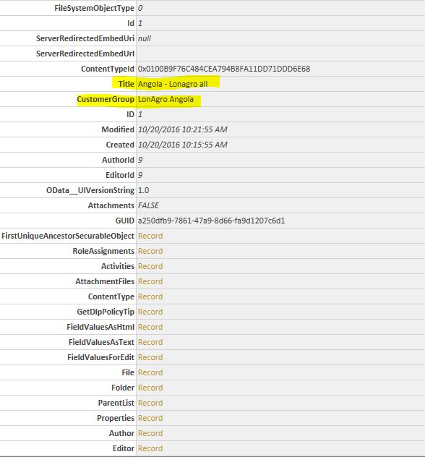Viewport: 425px width, 457px height.
Task: Open the FieldValuesAsHtml Record link
Action: click(150, 327)
